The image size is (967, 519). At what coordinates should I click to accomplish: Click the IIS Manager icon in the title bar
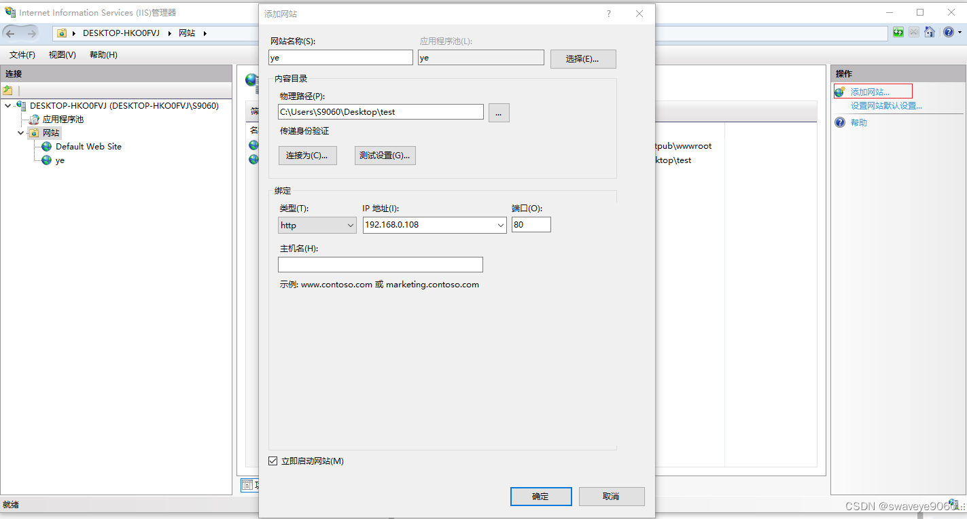(x=10, y=12)
